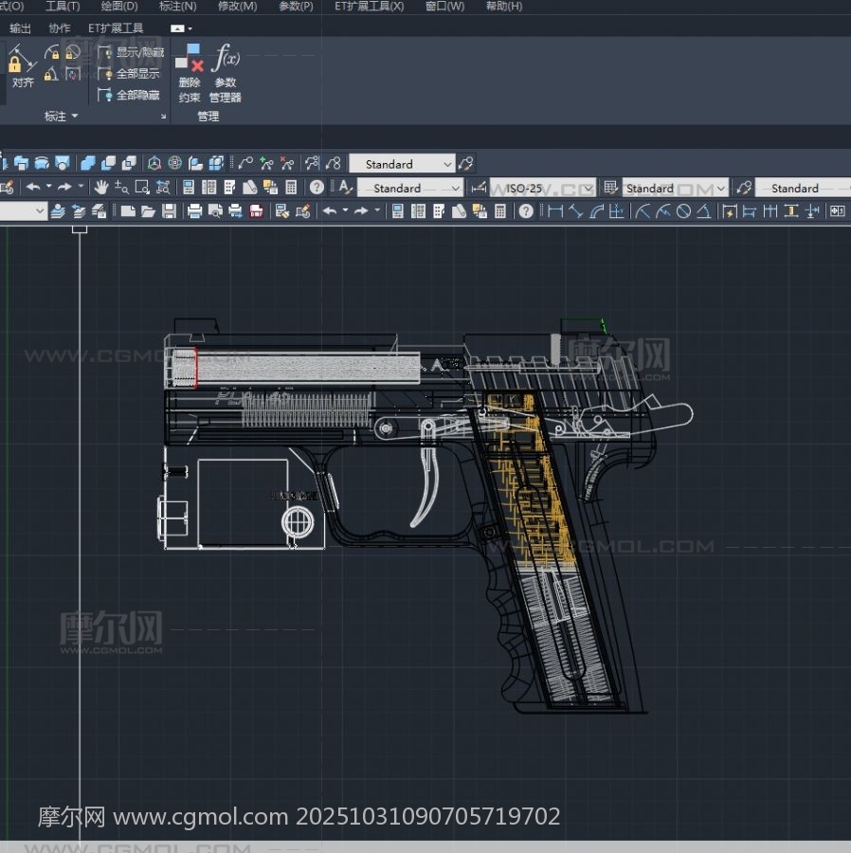Open the ISO-25 dimension style dropdown

pyautogui.click(x=587, y=189)
